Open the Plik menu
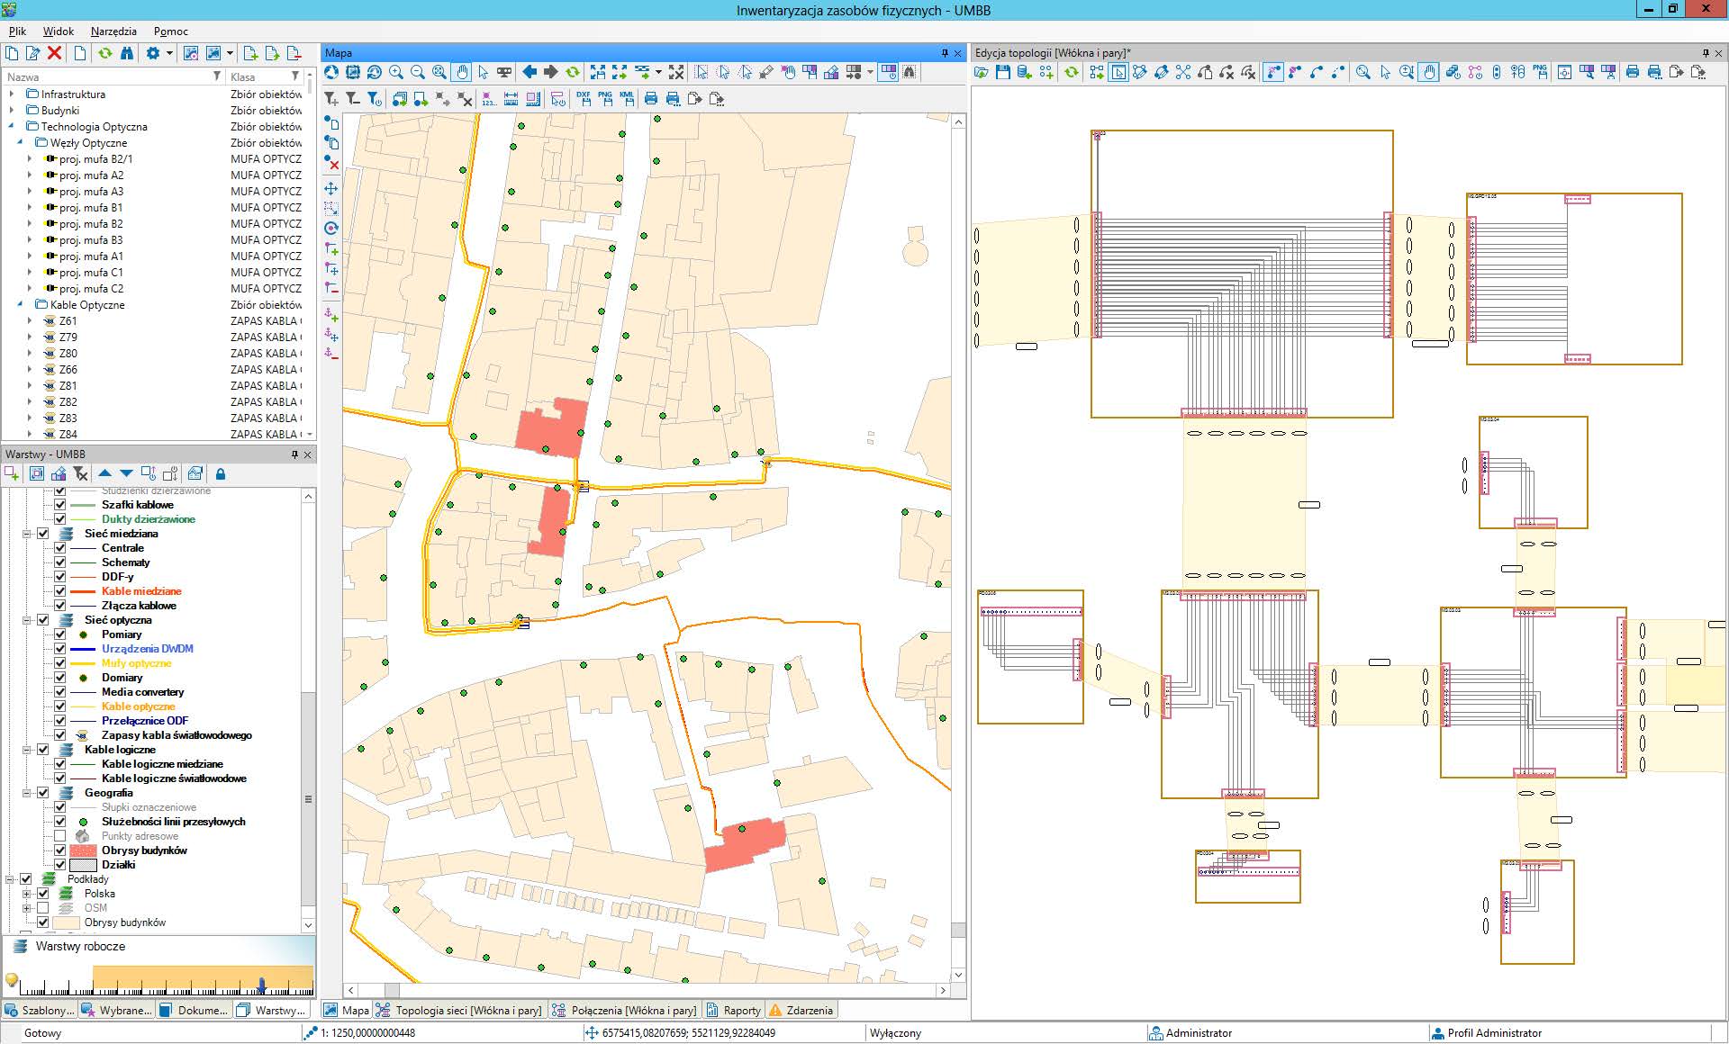The image size is (1729, 1044). coord(17,31)
